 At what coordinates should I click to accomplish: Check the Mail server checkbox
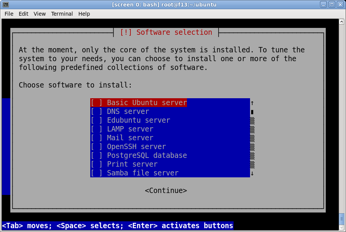point(97,138)
